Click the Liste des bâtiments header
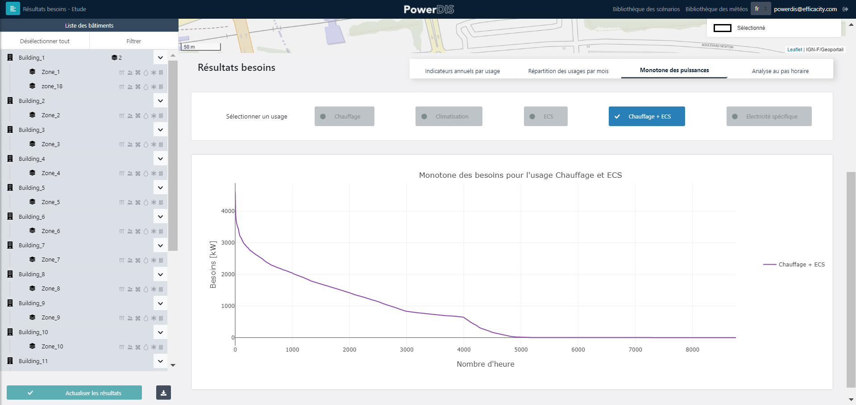The image size is (856, 405). [89, 25]
